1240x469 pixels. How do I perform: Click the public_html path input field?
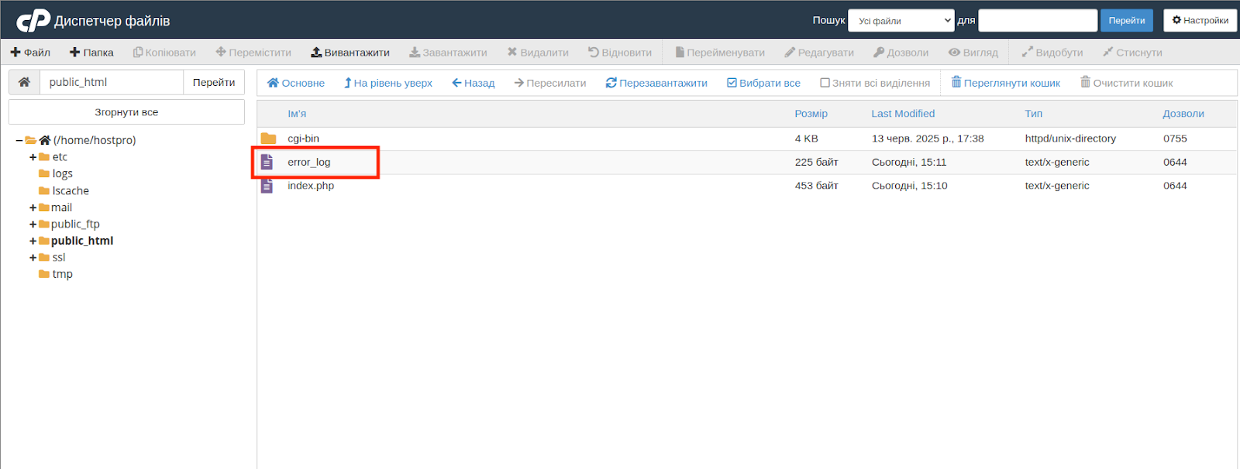tap(112, 82)
